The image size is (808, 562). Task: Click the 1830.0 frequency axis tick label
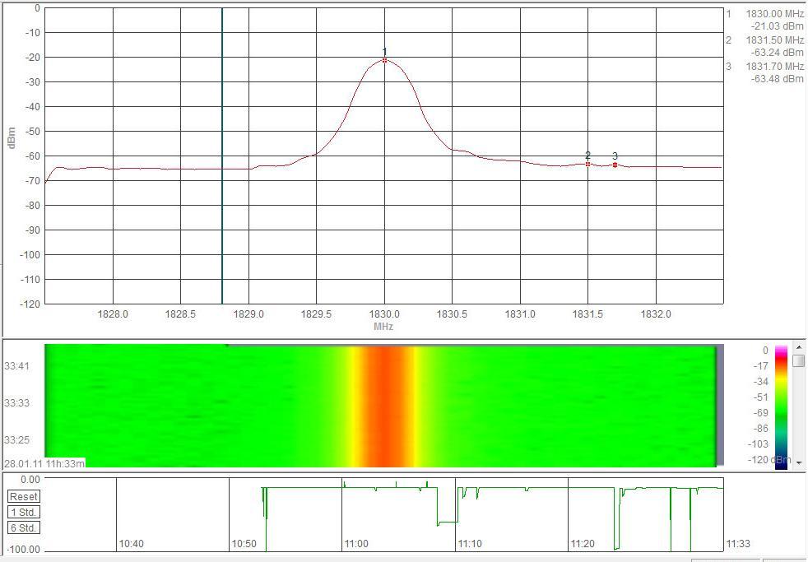pos(384,314)
